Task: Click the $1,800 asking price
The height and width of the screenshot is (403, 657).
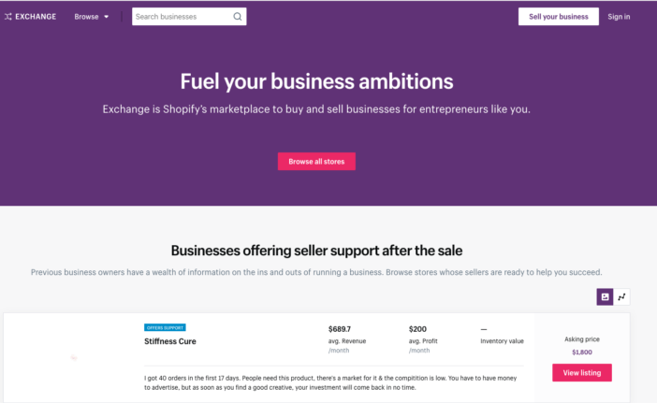Action: pyautogui.click(x=581, y=353)
